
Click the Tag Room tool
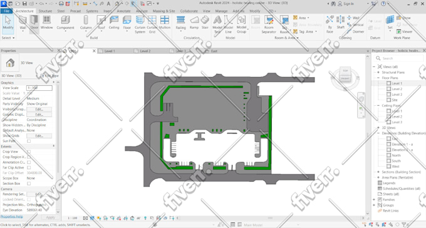(284, 24)
